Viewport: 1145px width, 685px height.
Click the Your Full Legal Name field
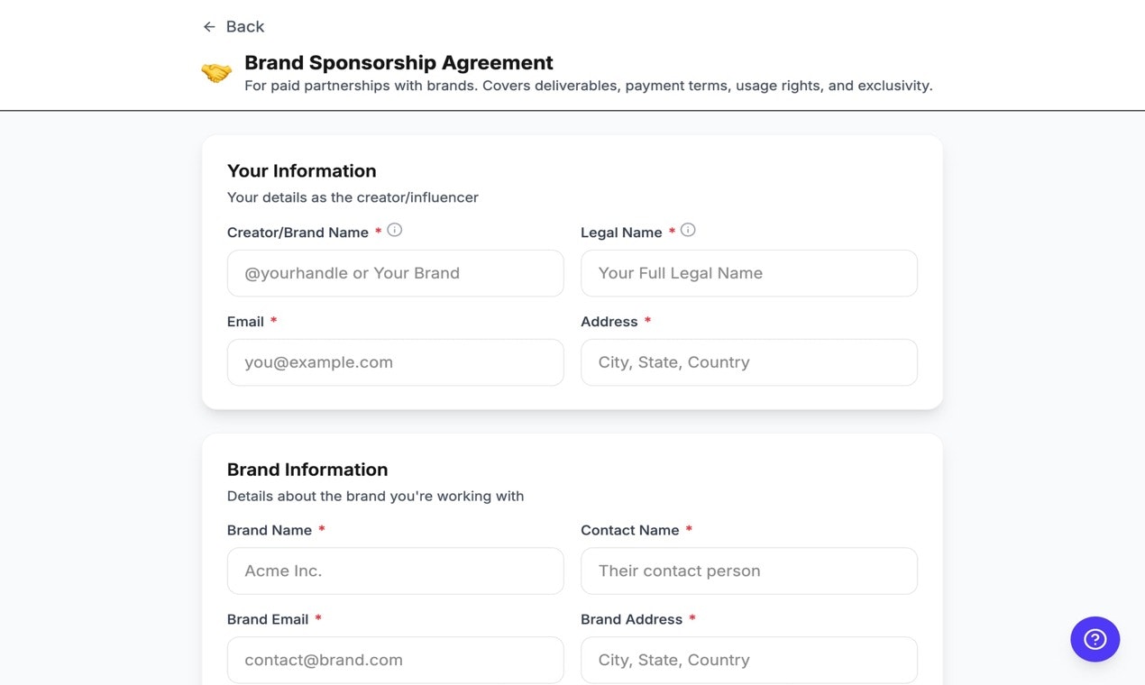pos(748,273)
